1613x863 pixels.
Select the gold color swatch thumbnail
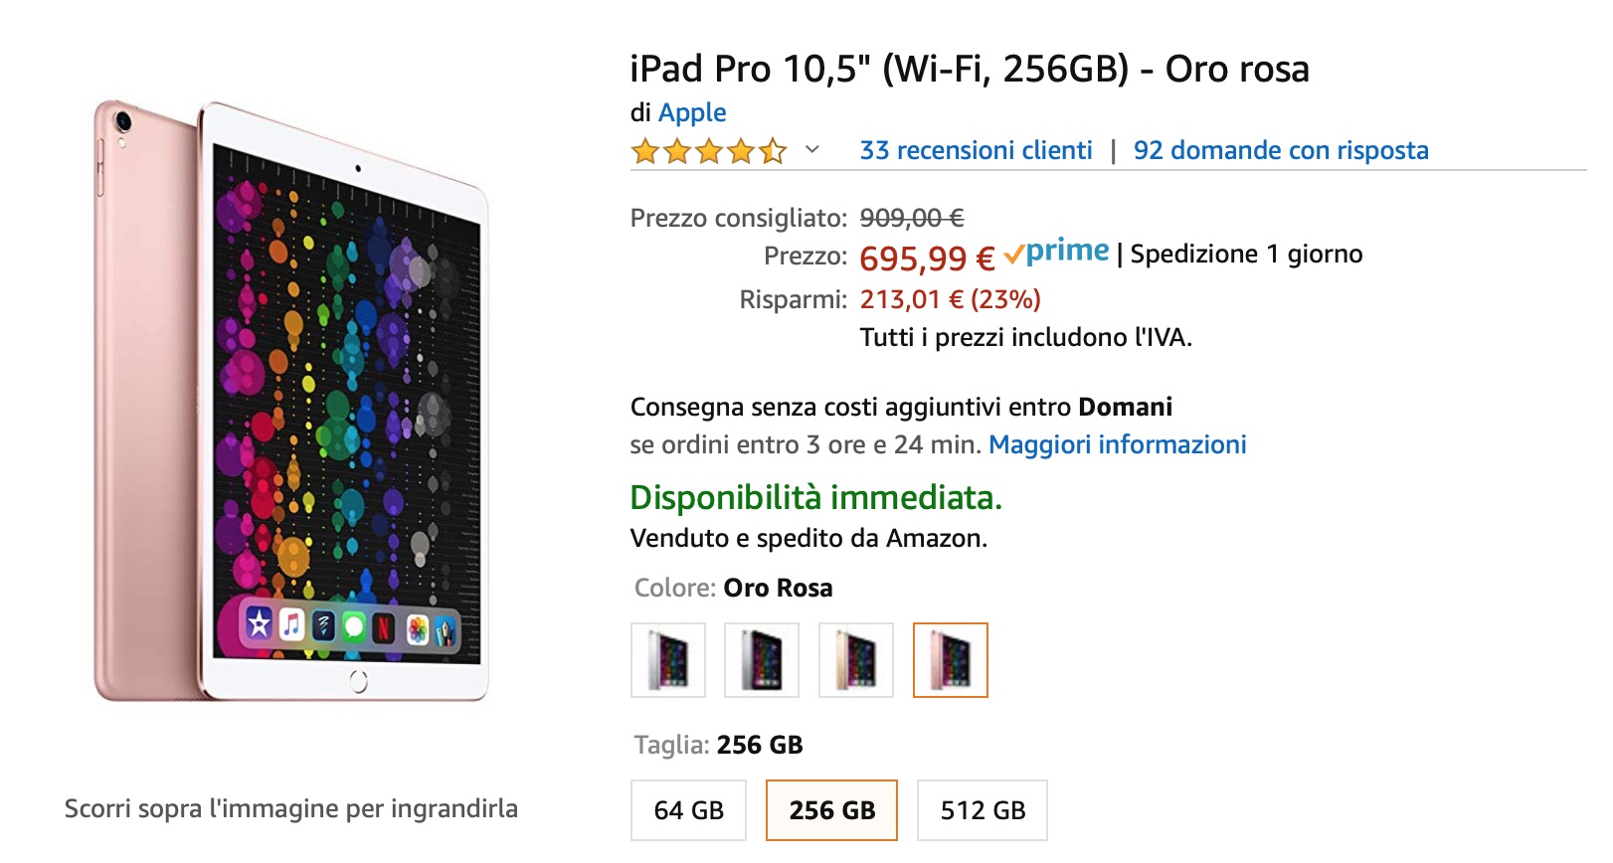(x=855, y=660)
